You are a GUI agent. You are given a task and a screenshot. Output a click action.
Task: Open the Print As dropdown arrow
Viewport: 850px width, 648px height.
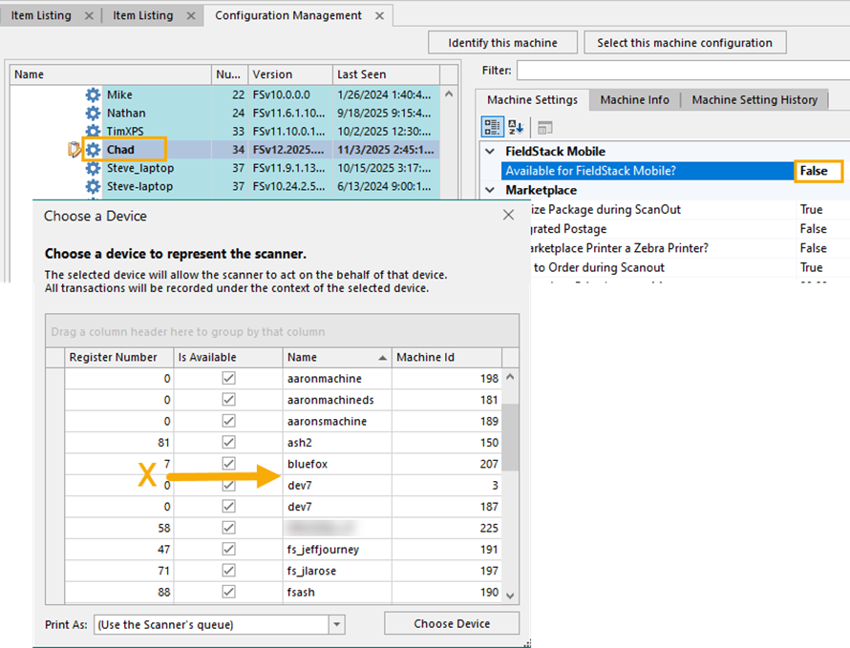336,625
